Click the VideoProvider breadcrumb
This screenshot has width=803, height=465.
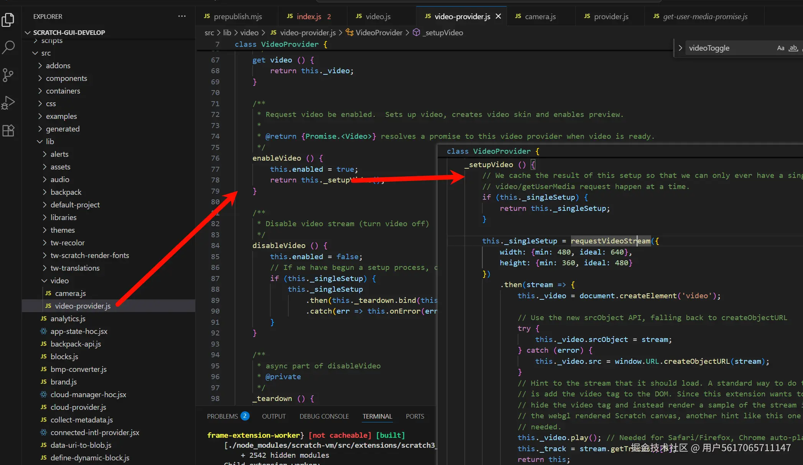tap(378, 33)
